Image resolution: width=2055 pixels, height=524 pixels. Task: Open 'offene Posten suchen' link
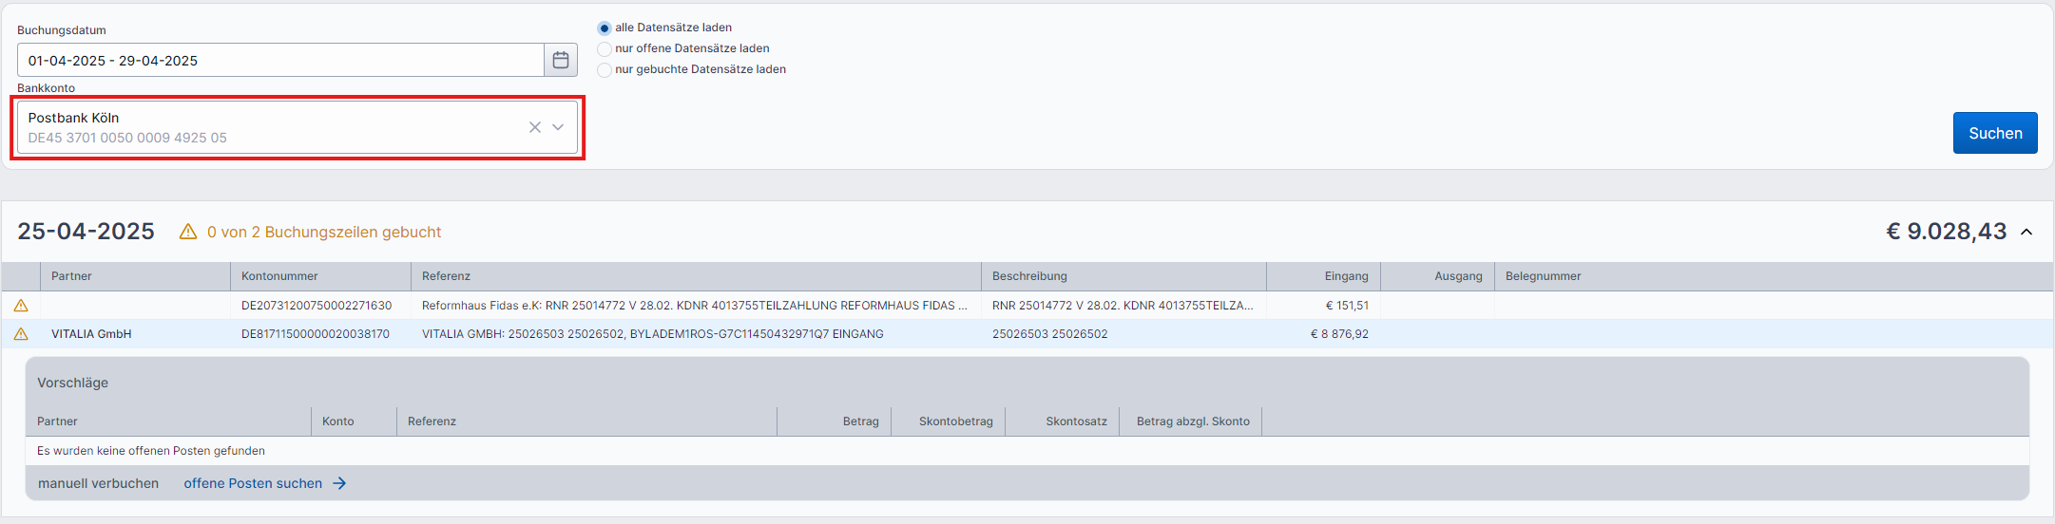pyautogui.click(x=253, y=483)
